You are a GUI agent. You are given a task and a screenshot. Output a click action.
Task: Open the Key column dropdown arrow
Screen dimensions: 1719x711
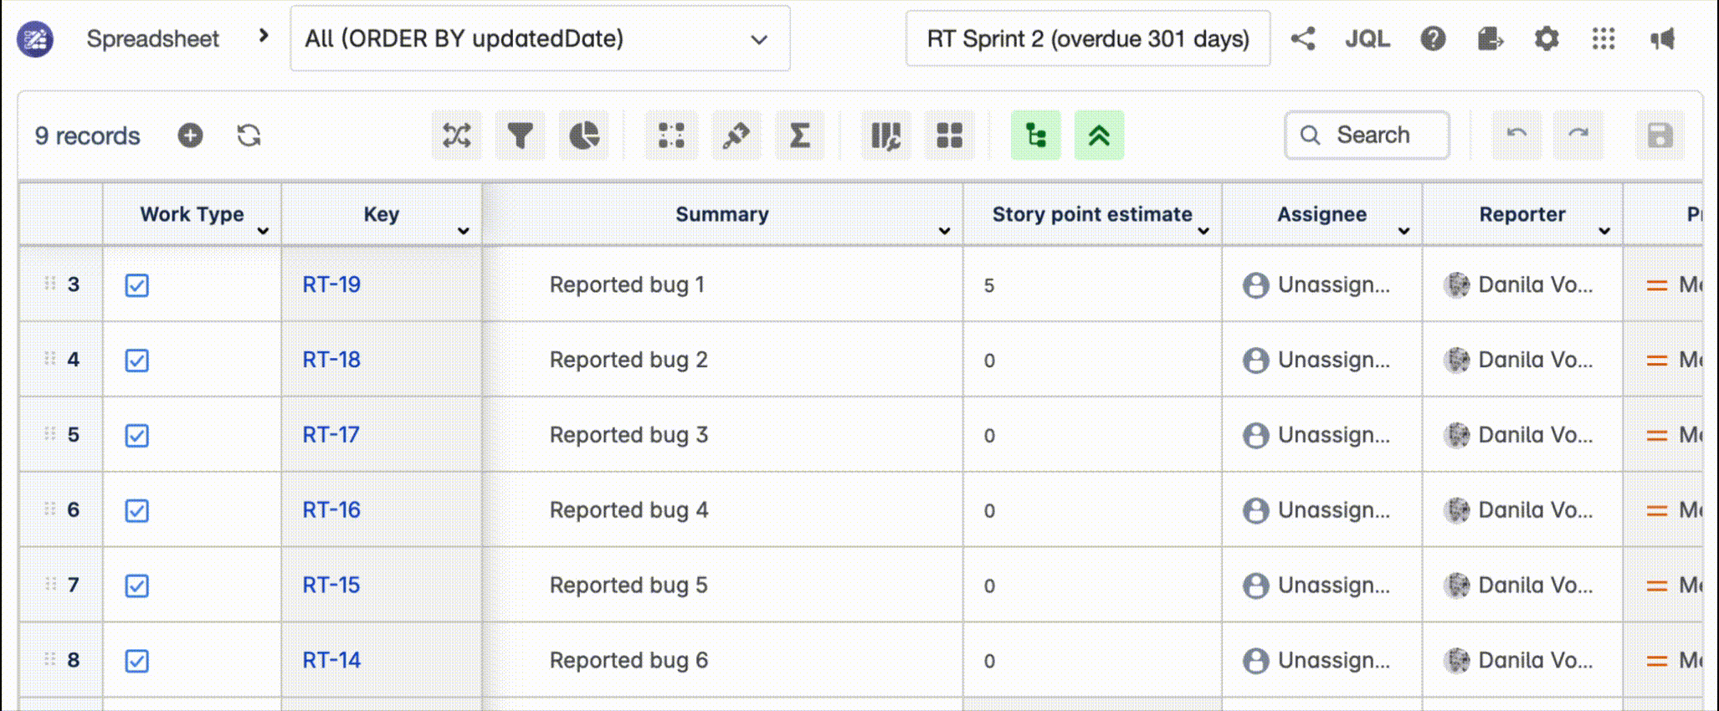464,231
